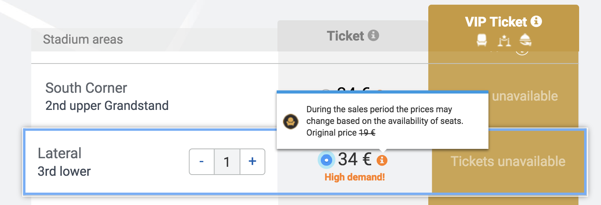Click the VIP catering dish icon

(x=525, y=40)
